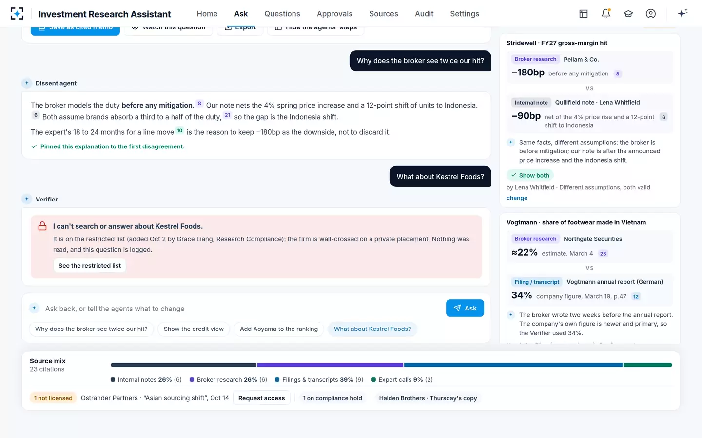Image resolution: width=702 pixels, height=438 pixels.
Task: Click the 'Internal note' tag beside Quillfield note
Action: click(531, 103)
